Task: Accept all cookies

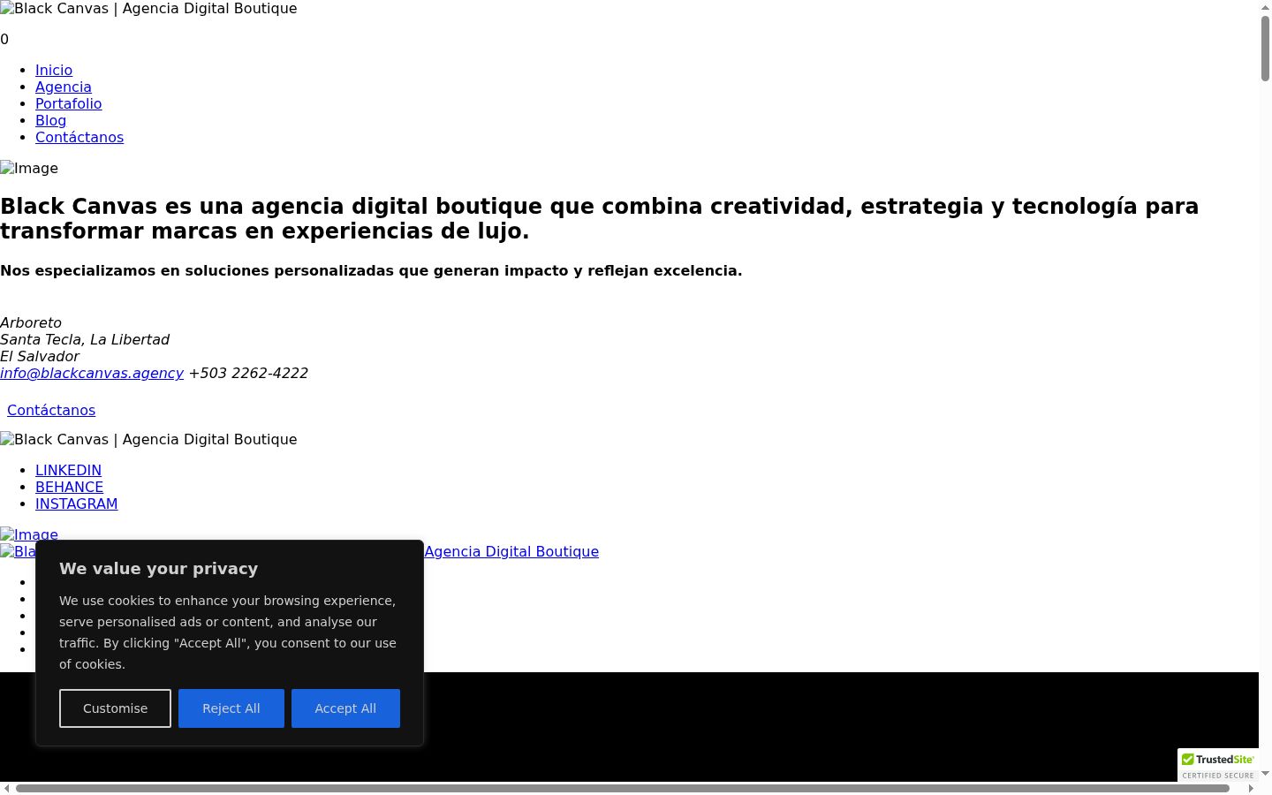Action: tap(345, 708)
